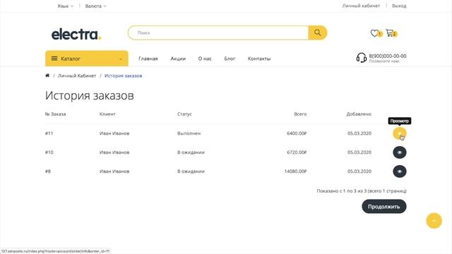Go to Главная menu item
The width and height of the screenshot is (452, 254).
tap(148, 59)
